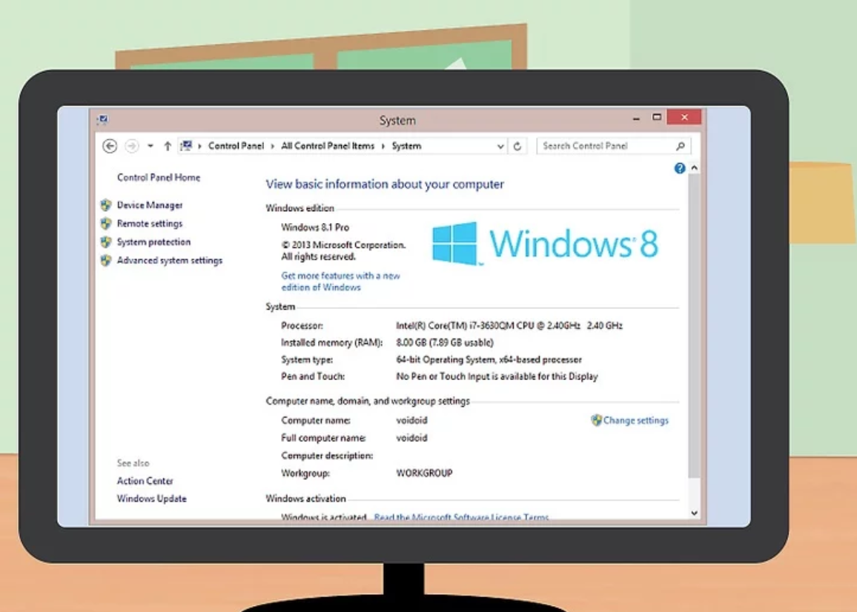Select voidoid next to Full computer name
Screen dimensions: 857x612
coord(411,438)
